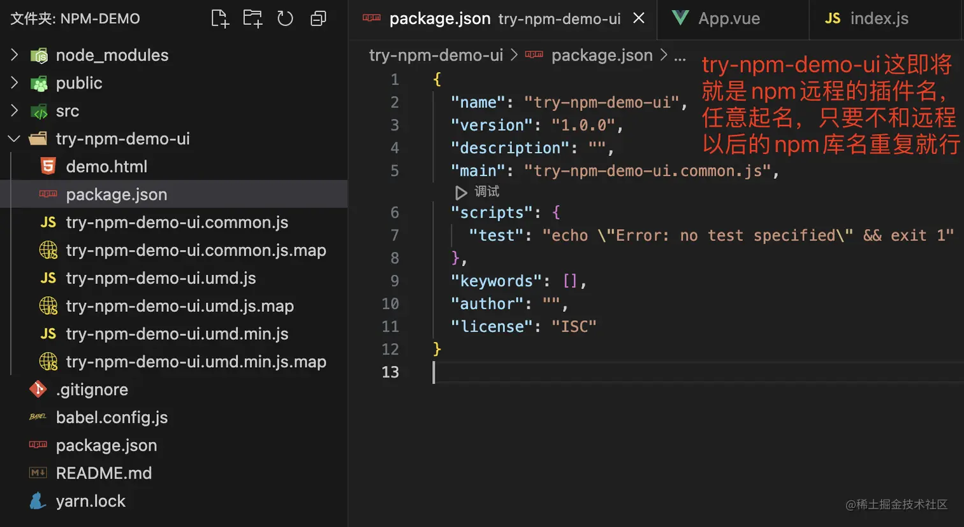Place cursor on empty line 13

pyautogui.click(x=698, y=372)
